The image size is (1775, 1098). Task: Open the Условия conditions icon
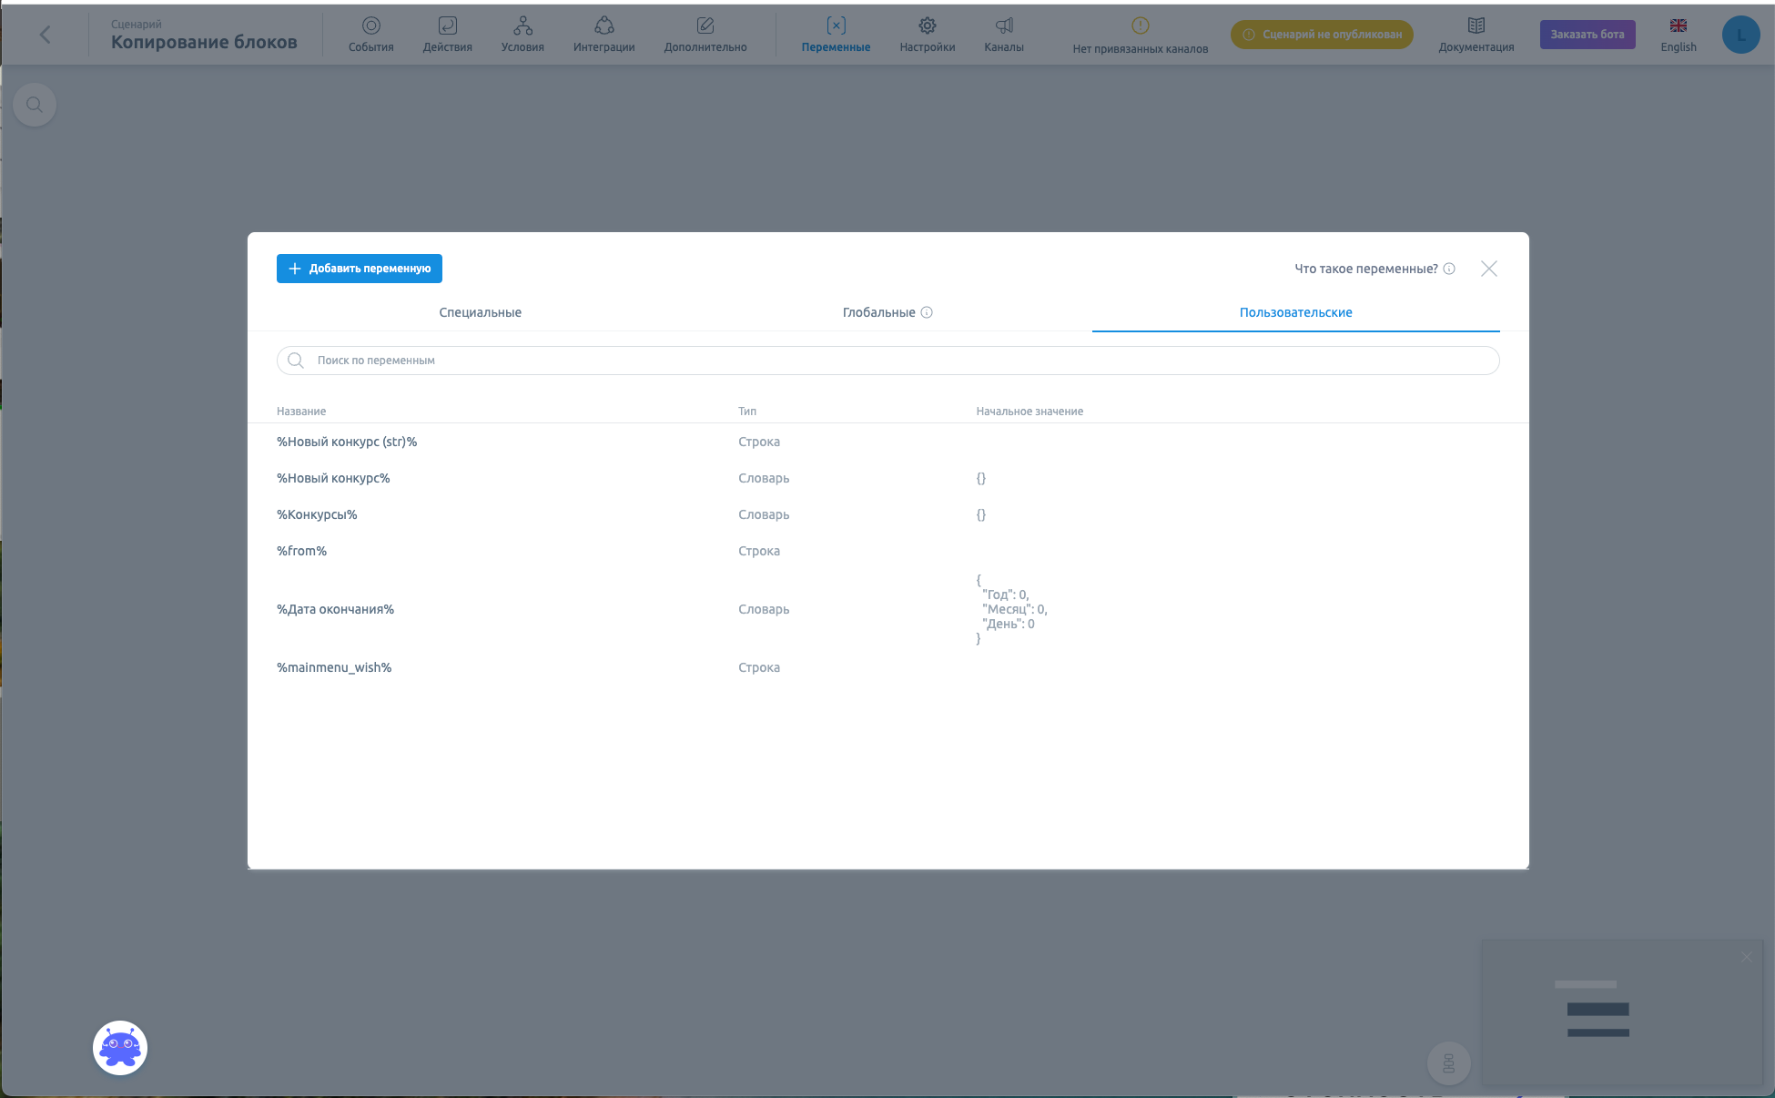[522, 26]
